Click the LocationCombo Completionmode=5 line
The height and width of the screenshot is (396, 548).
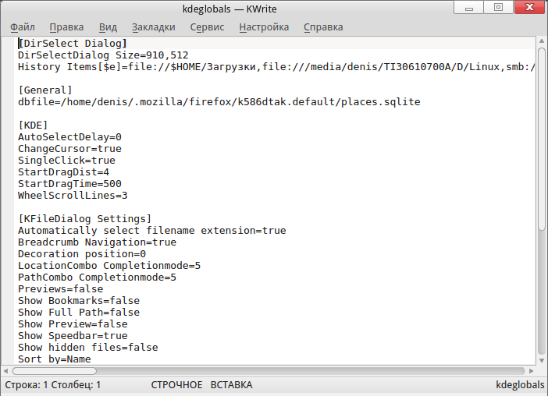pos(109,266)
